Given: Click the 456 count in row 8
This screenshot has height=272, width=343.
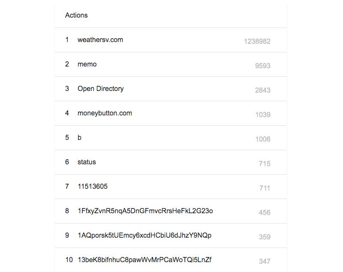Looking at the screenshot, I should click(x=265, y=213).
